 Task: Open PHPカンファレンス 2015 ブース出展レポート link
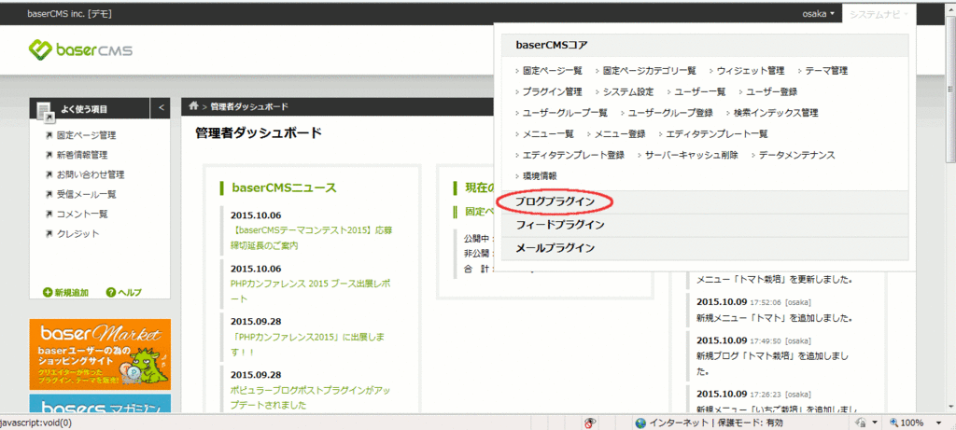310,291
